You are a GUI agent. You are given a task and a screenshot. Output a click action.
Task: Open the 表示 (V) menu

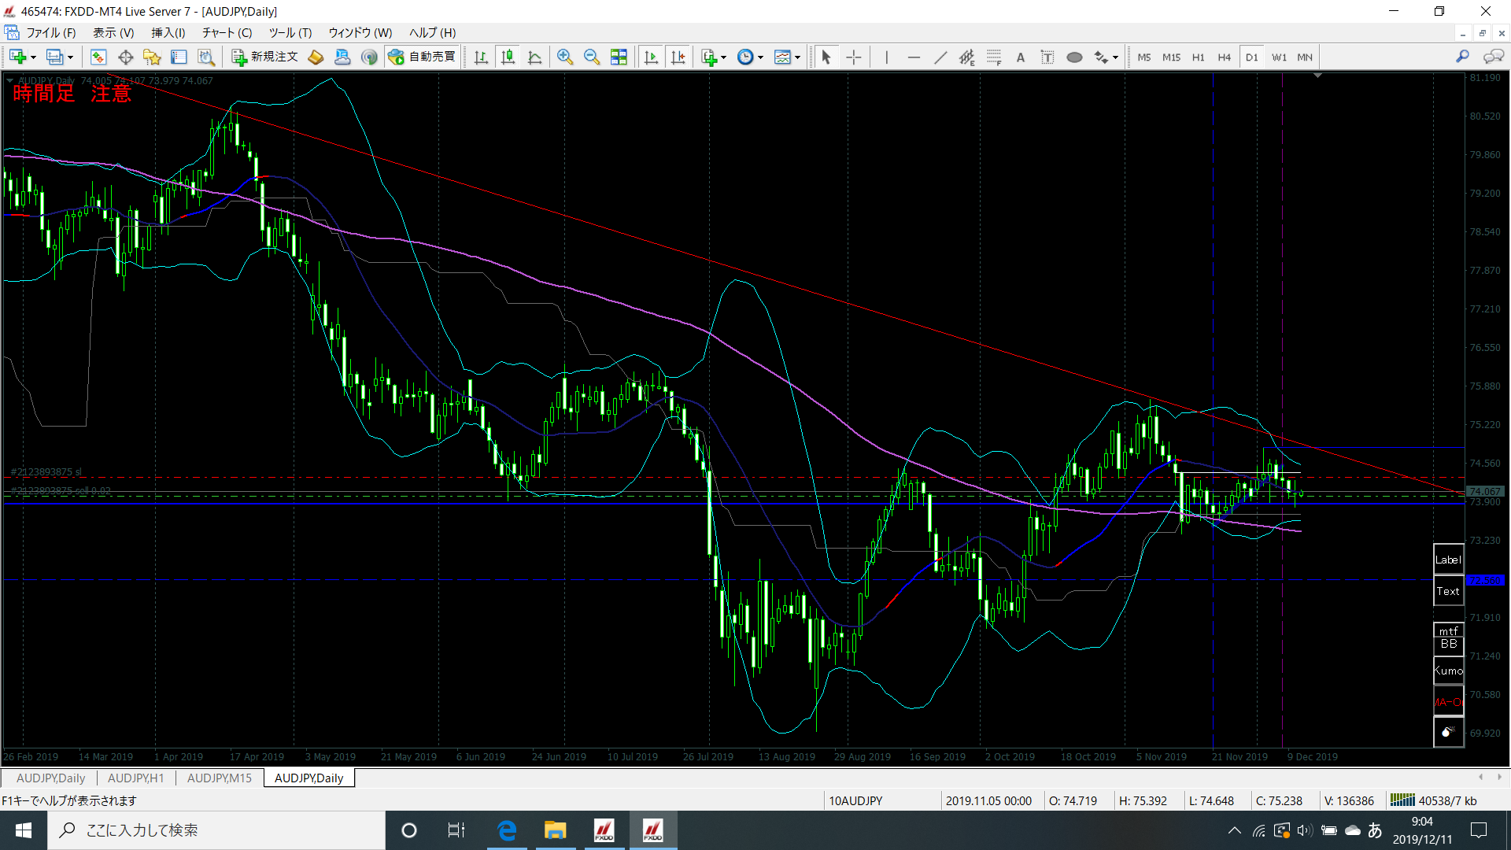point(113,32)
